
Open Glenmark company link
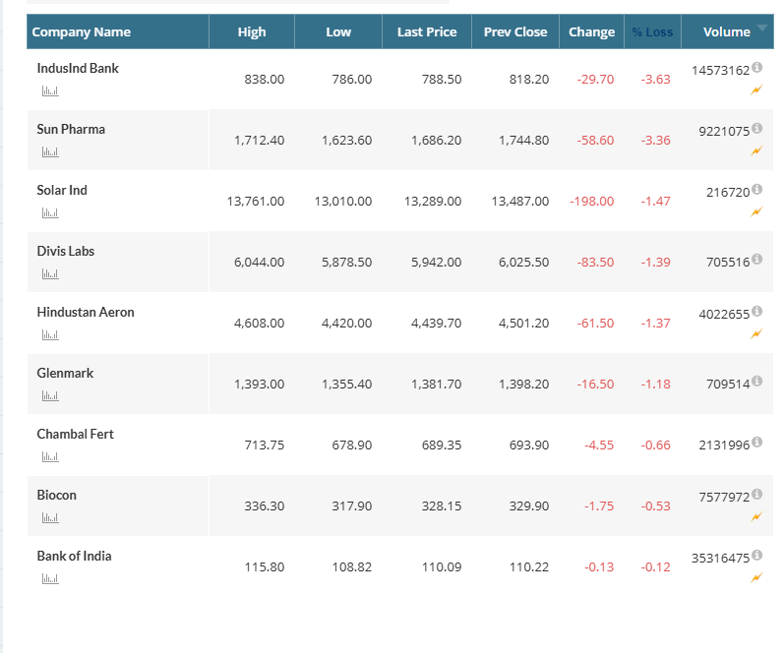[65, 373]
